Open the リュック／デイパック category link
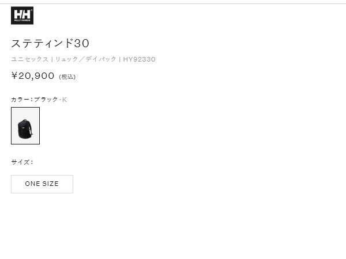The width and height of the screenshot is (346, 259). point(85,59)
